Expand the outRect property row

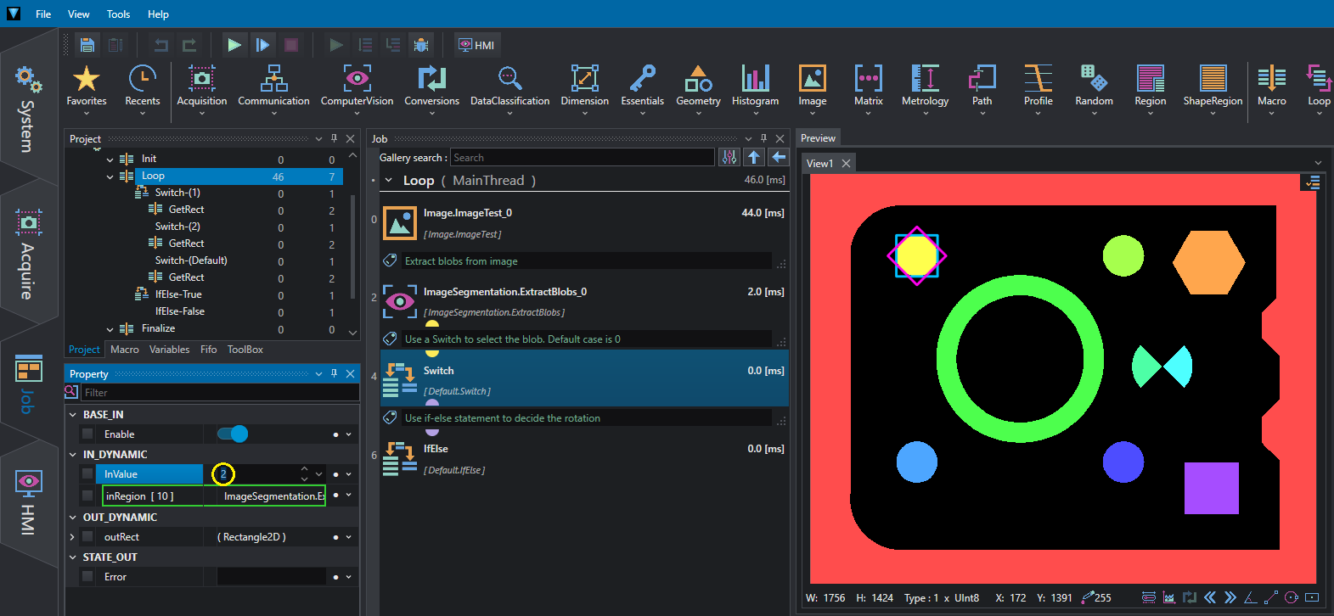tap(72, 537)
